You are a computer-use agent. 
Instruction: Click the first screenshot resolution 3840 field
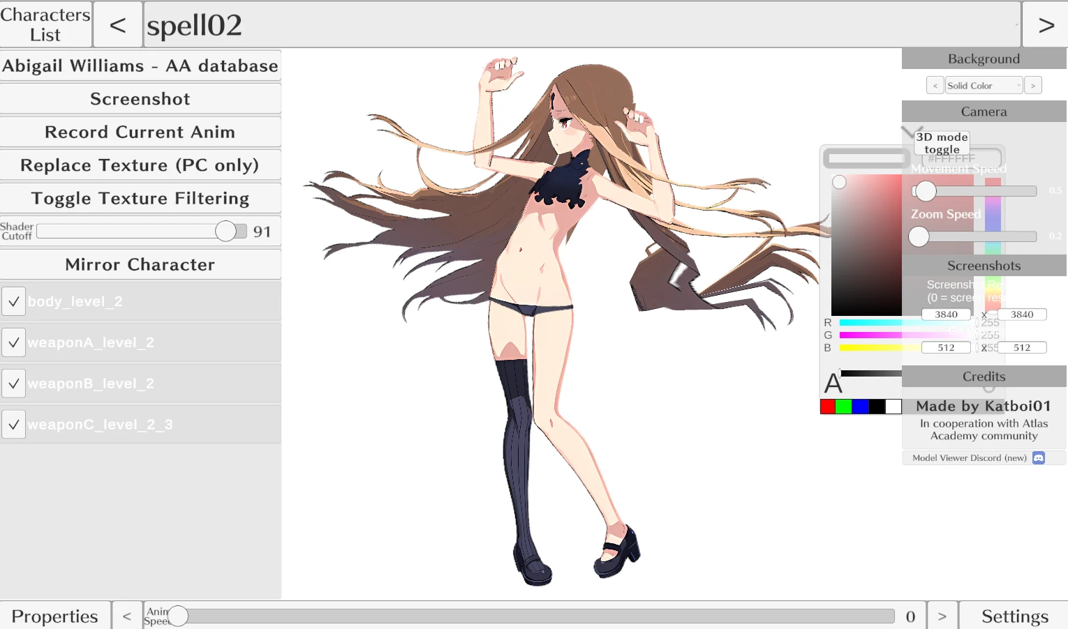946,314
